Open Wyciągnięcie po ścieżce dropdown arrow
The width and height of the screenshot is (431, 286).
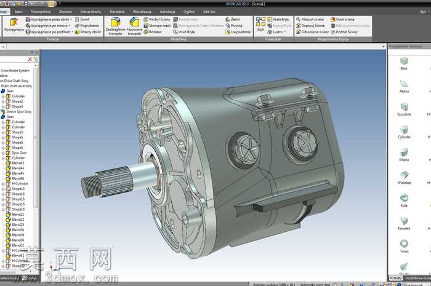(69, 26)
